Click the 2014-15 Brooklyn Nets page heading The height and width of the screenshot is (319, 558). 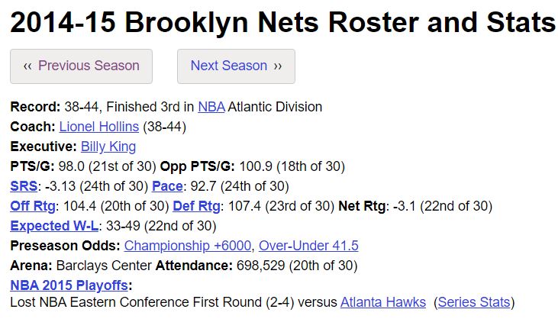[x=283, y=22]
